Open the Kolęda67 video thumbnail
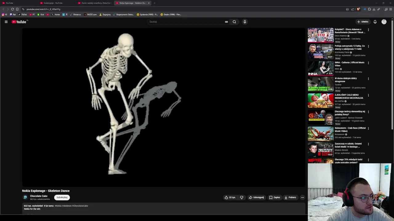 320,35
